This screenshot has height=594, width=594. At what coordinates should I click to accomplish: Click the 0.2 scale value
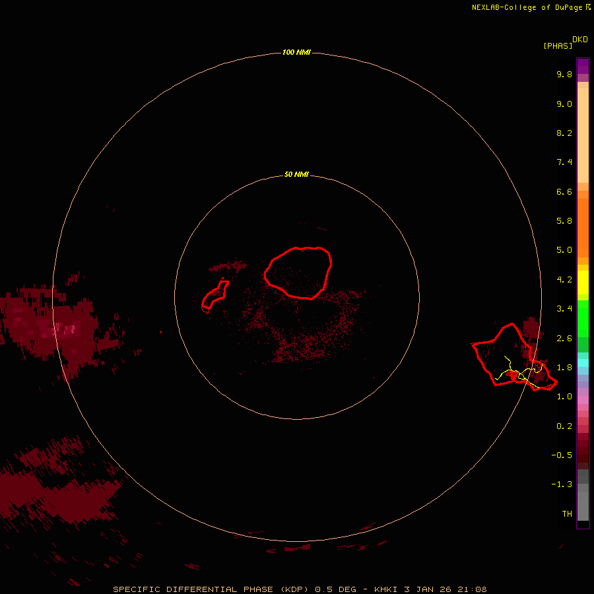click(564, 426)
